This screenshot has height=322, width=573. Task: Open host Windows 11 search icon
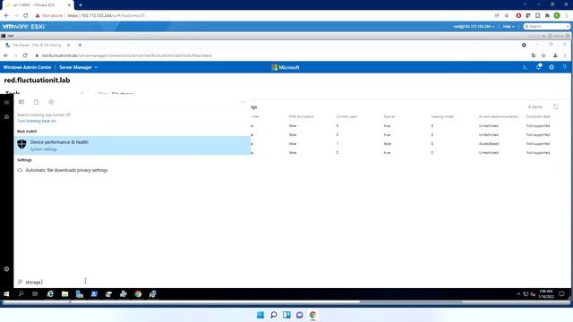(273, 315)
